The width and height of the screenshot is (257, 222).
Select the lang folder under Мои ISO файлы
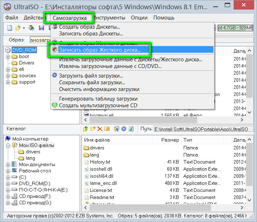[x=30, y=158]
